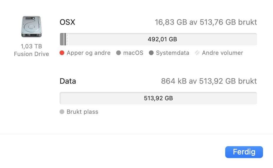Viewport: 273px width, 168px height.
Task: Click the Systemdata legend label
Action: click(172, 53)
